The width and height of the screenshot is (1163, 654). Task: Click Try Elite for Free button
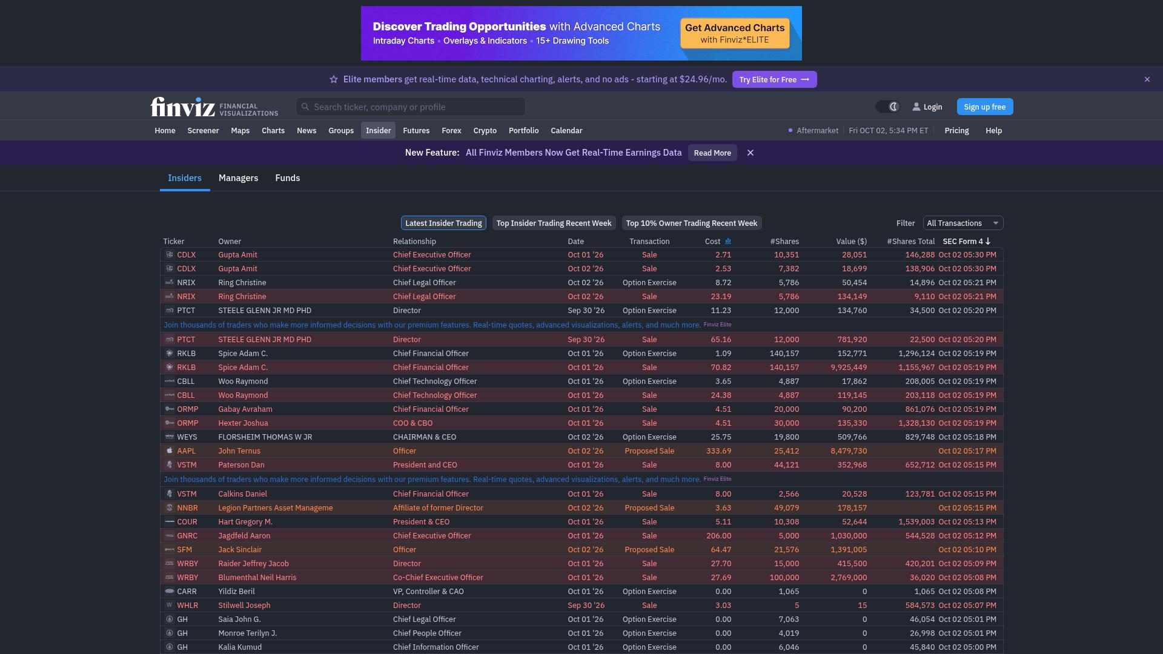tap(774, 79)
